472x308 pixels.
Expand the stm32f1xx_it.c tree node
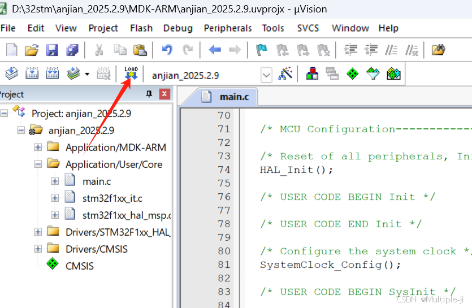55,198
